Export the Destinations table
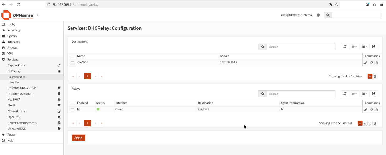 pyautogui.click(x=374, y=47)
